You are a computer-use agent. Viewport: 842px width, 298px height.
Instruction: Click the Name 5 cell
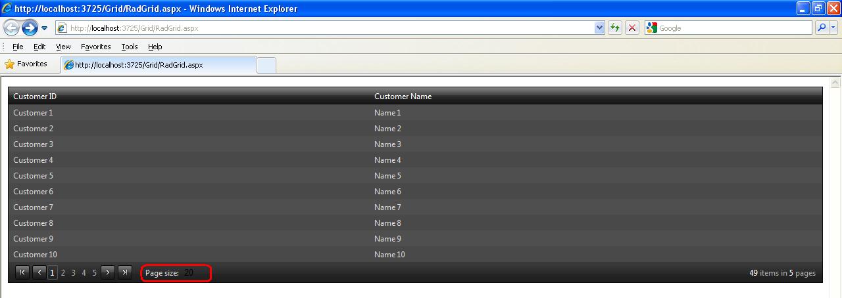tap(596, 176)
